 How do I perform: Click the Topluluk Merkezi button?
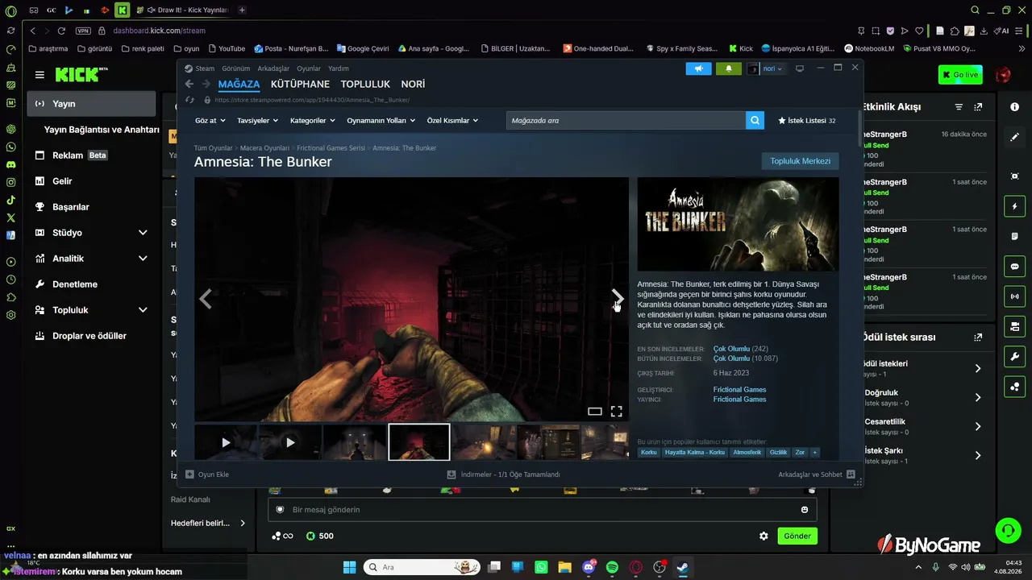pyautogui.click(x=800, y=161)
